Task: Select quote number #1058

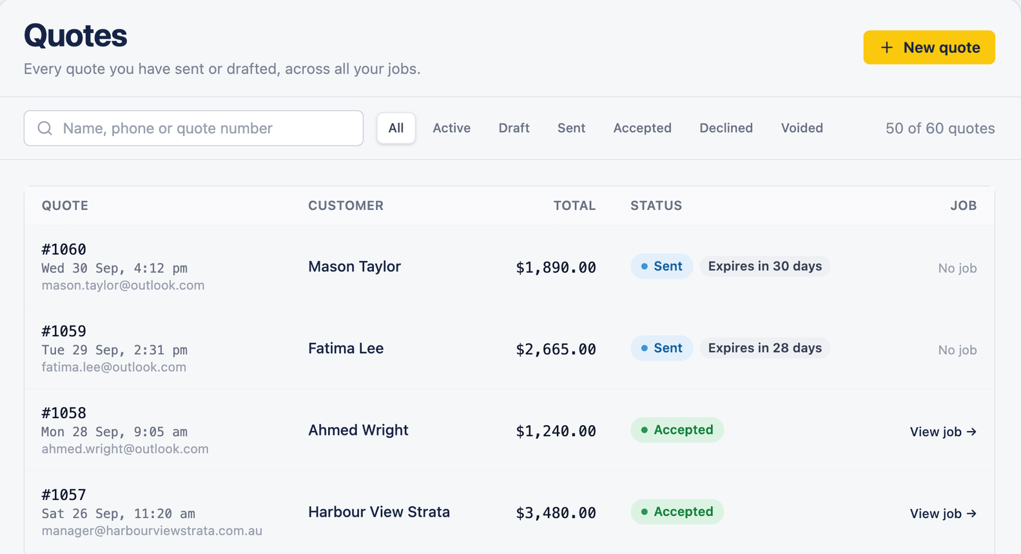Action: tap(64, 413)
